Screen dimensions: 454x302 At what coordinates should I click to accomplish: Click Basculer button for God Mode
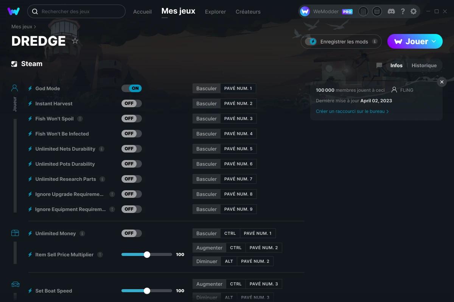pos(207,88)
